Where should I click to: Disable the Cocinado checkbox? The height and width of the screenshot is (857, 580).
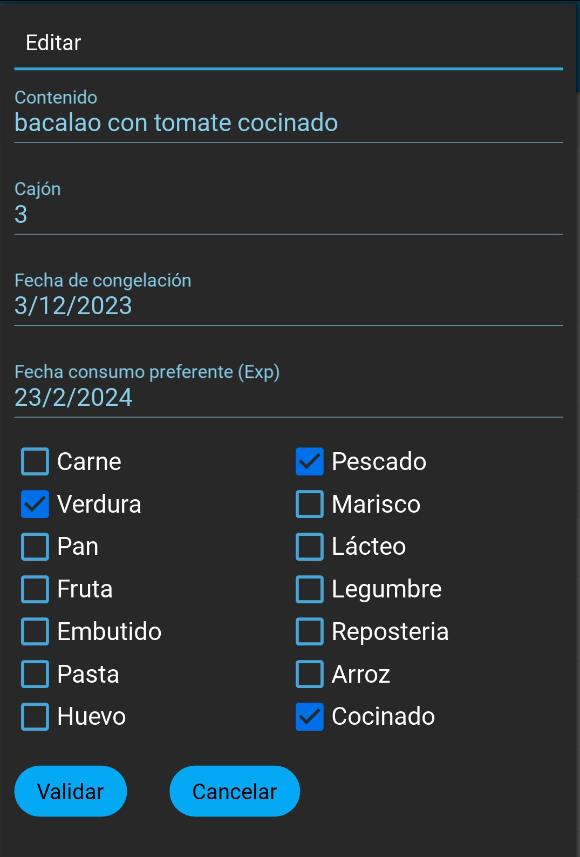pyautogui.click(x=310, y=716)
